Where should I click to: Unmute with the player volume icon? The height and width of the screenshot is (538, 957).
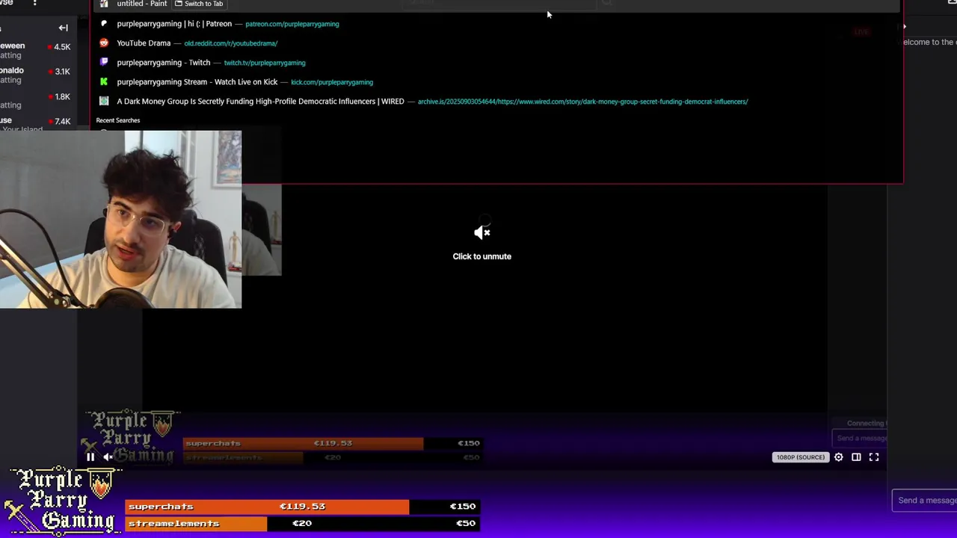pos(108,457)
